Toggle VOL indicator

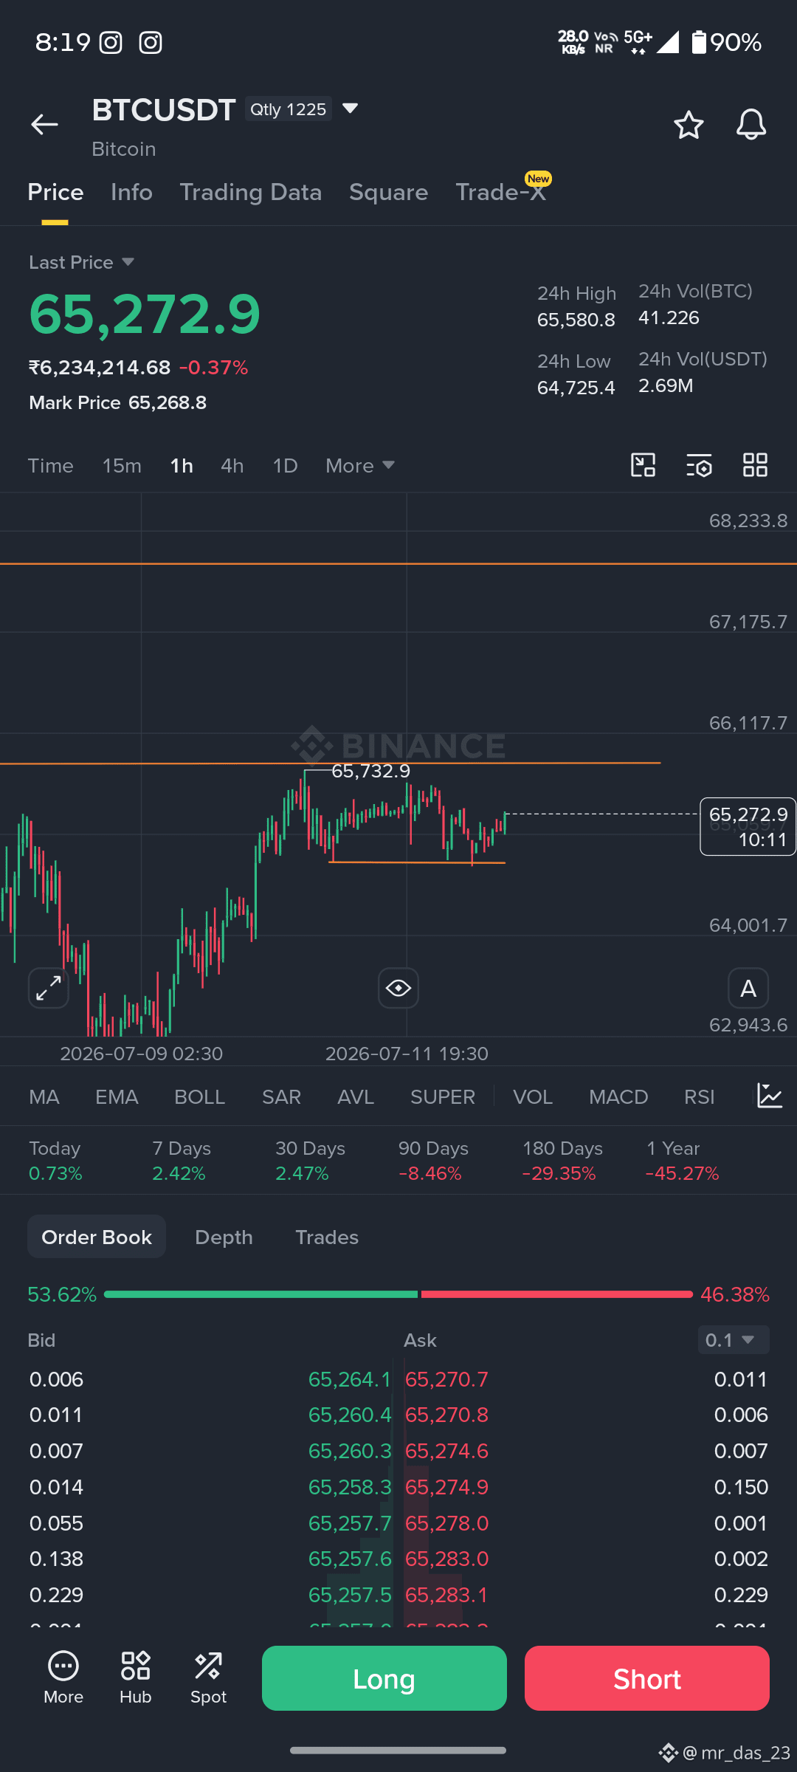[x=533, y=1097]
